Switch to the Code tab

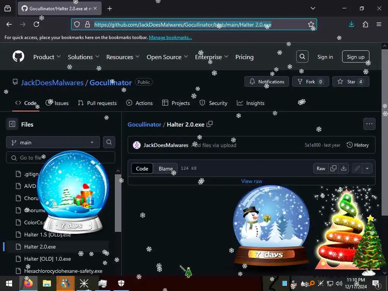(x=26, y=103)
